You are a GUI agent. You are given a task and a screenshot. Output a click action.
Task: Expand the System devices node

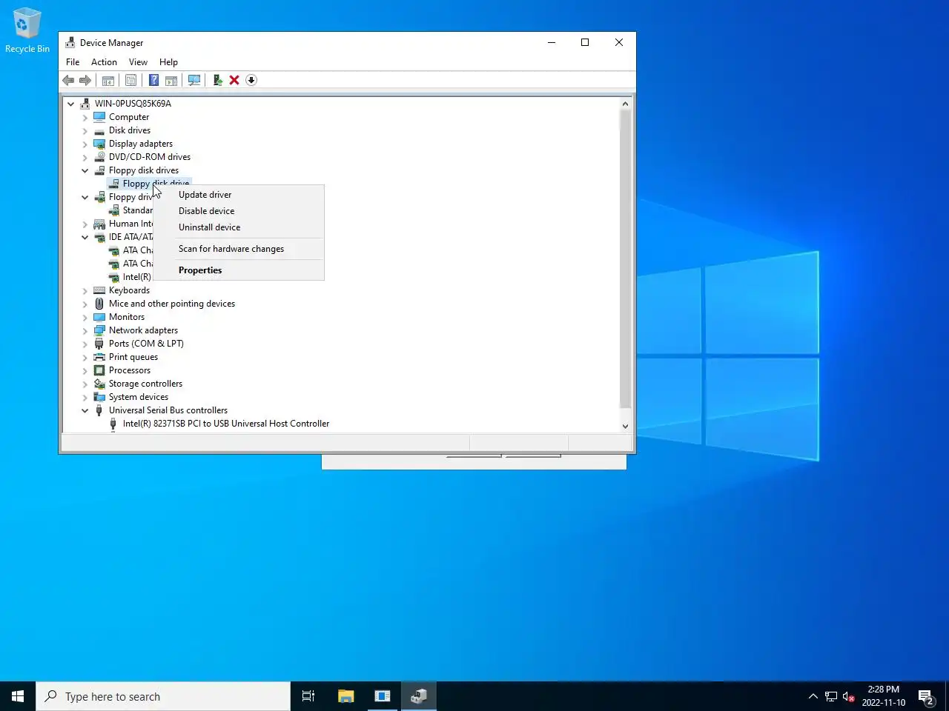point(85,397)
